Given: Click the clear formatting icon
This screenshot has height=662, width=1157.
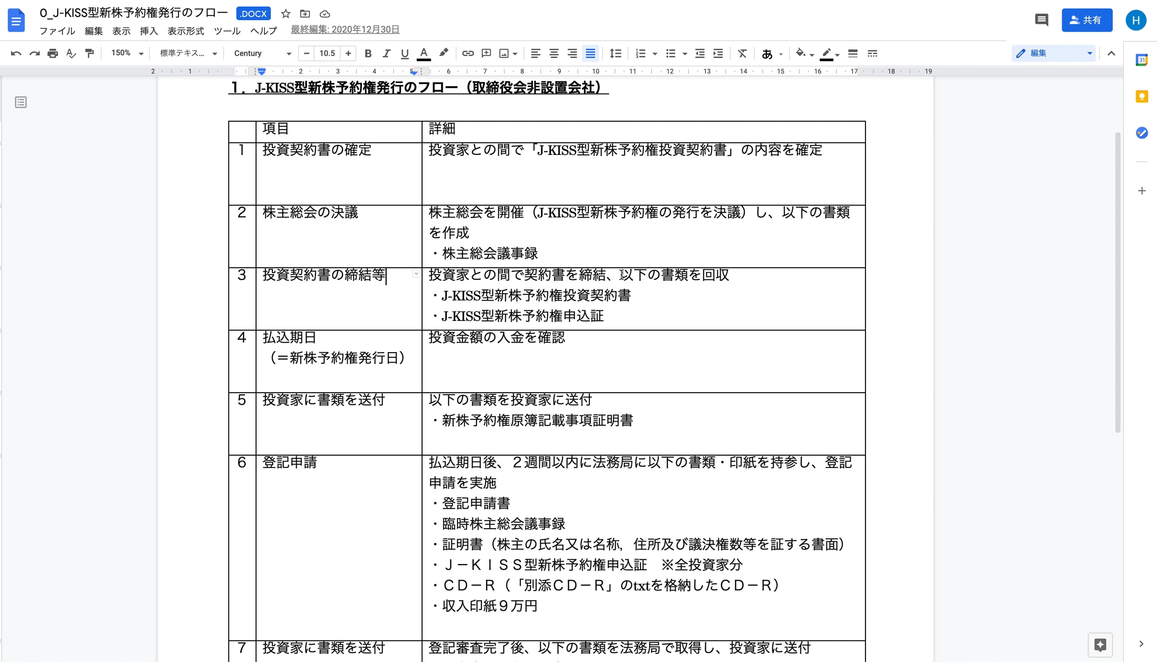Looking at the screenshot, I should click(x=742, y=53).
